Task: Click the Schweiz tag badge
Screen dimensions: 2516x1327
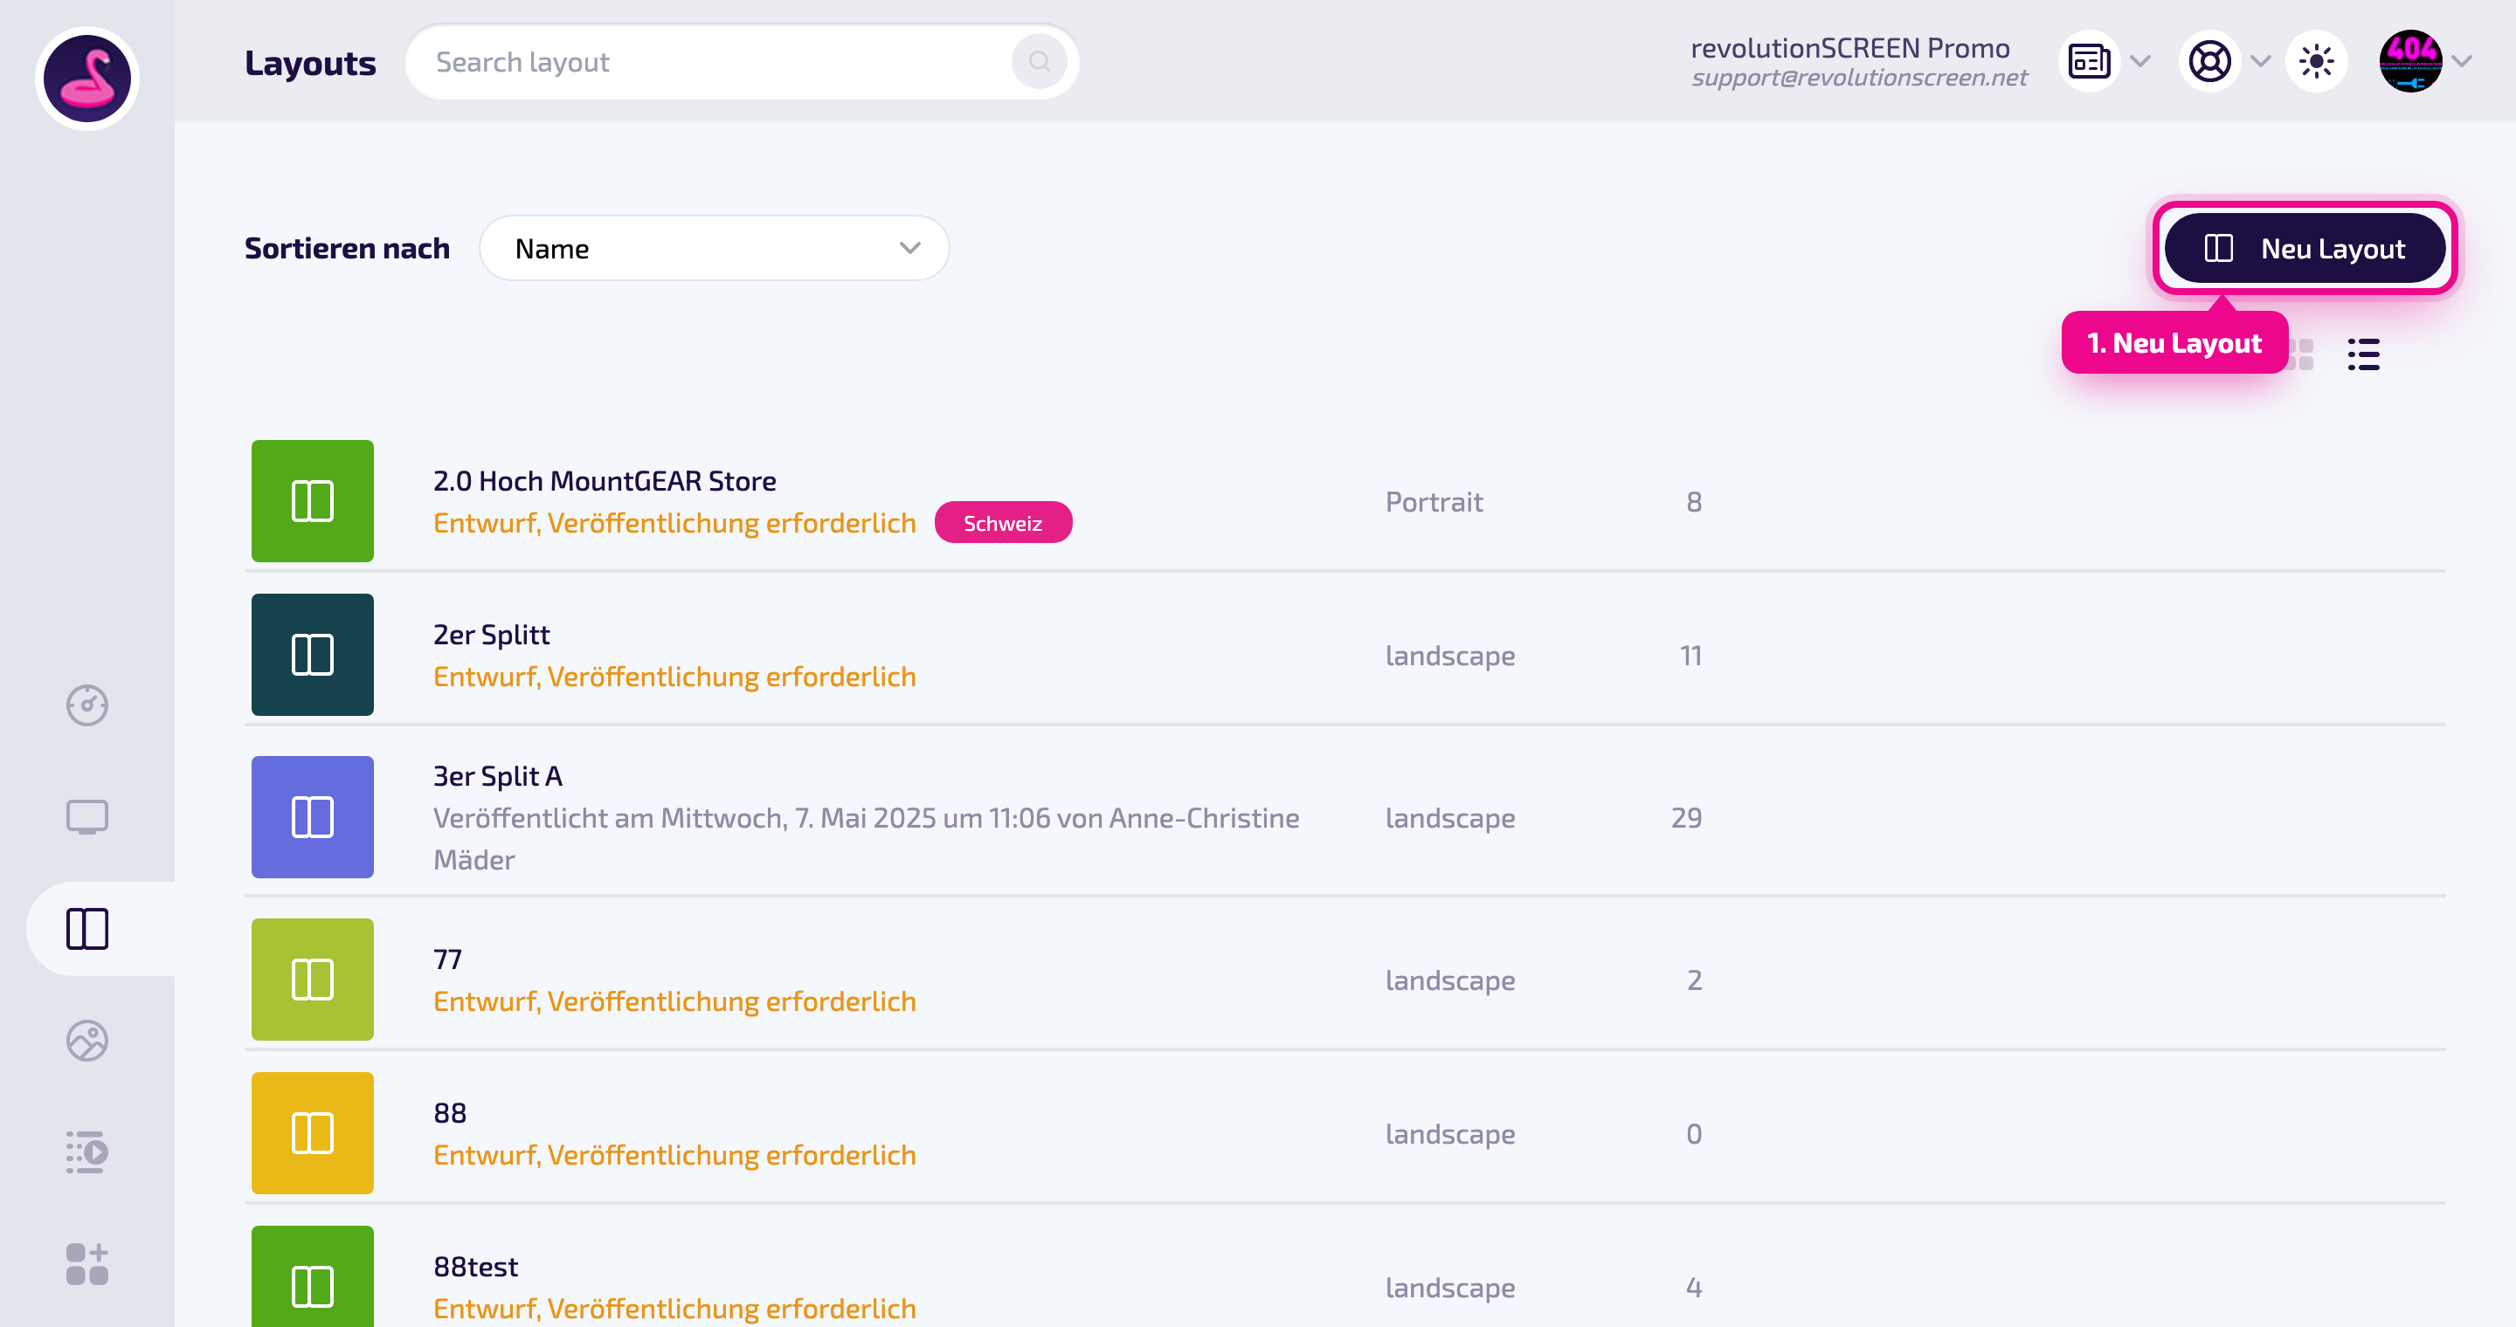Action: 1002,523
